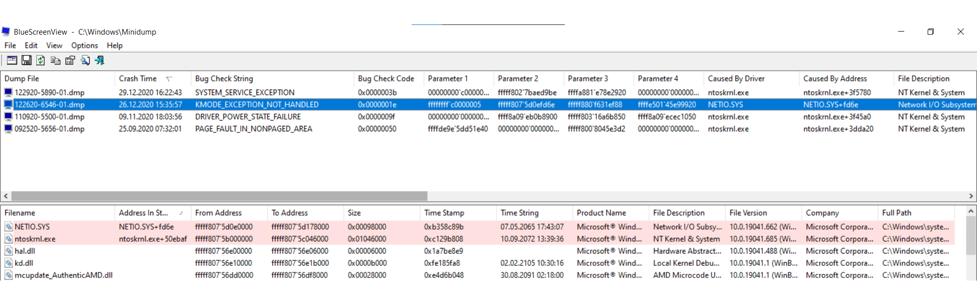Open the Properties toolbar icon
The height and width of the screenshot is (305, 977).
pyautogui.click(x=70, y=61)
